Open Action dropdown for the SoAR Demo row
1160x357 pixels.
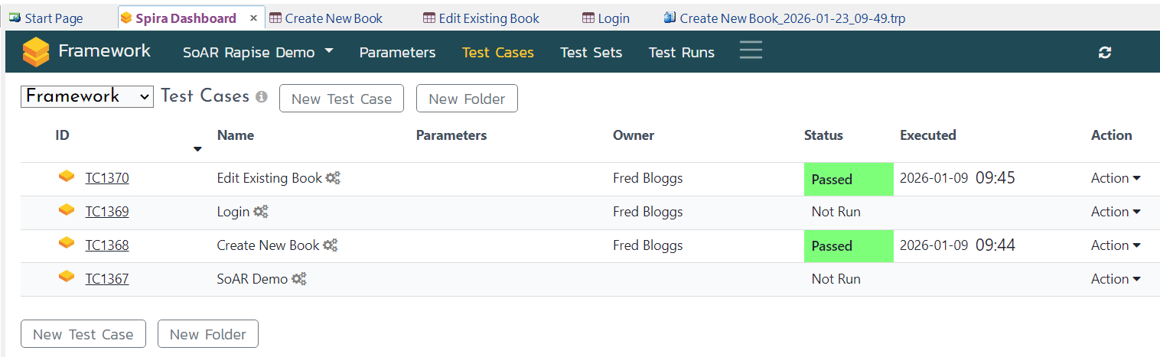click(1115, 279)
